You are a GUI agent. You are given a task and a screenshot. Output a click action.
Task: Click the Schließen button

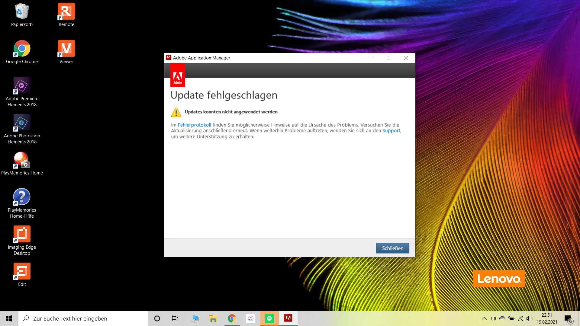[392, 248]
